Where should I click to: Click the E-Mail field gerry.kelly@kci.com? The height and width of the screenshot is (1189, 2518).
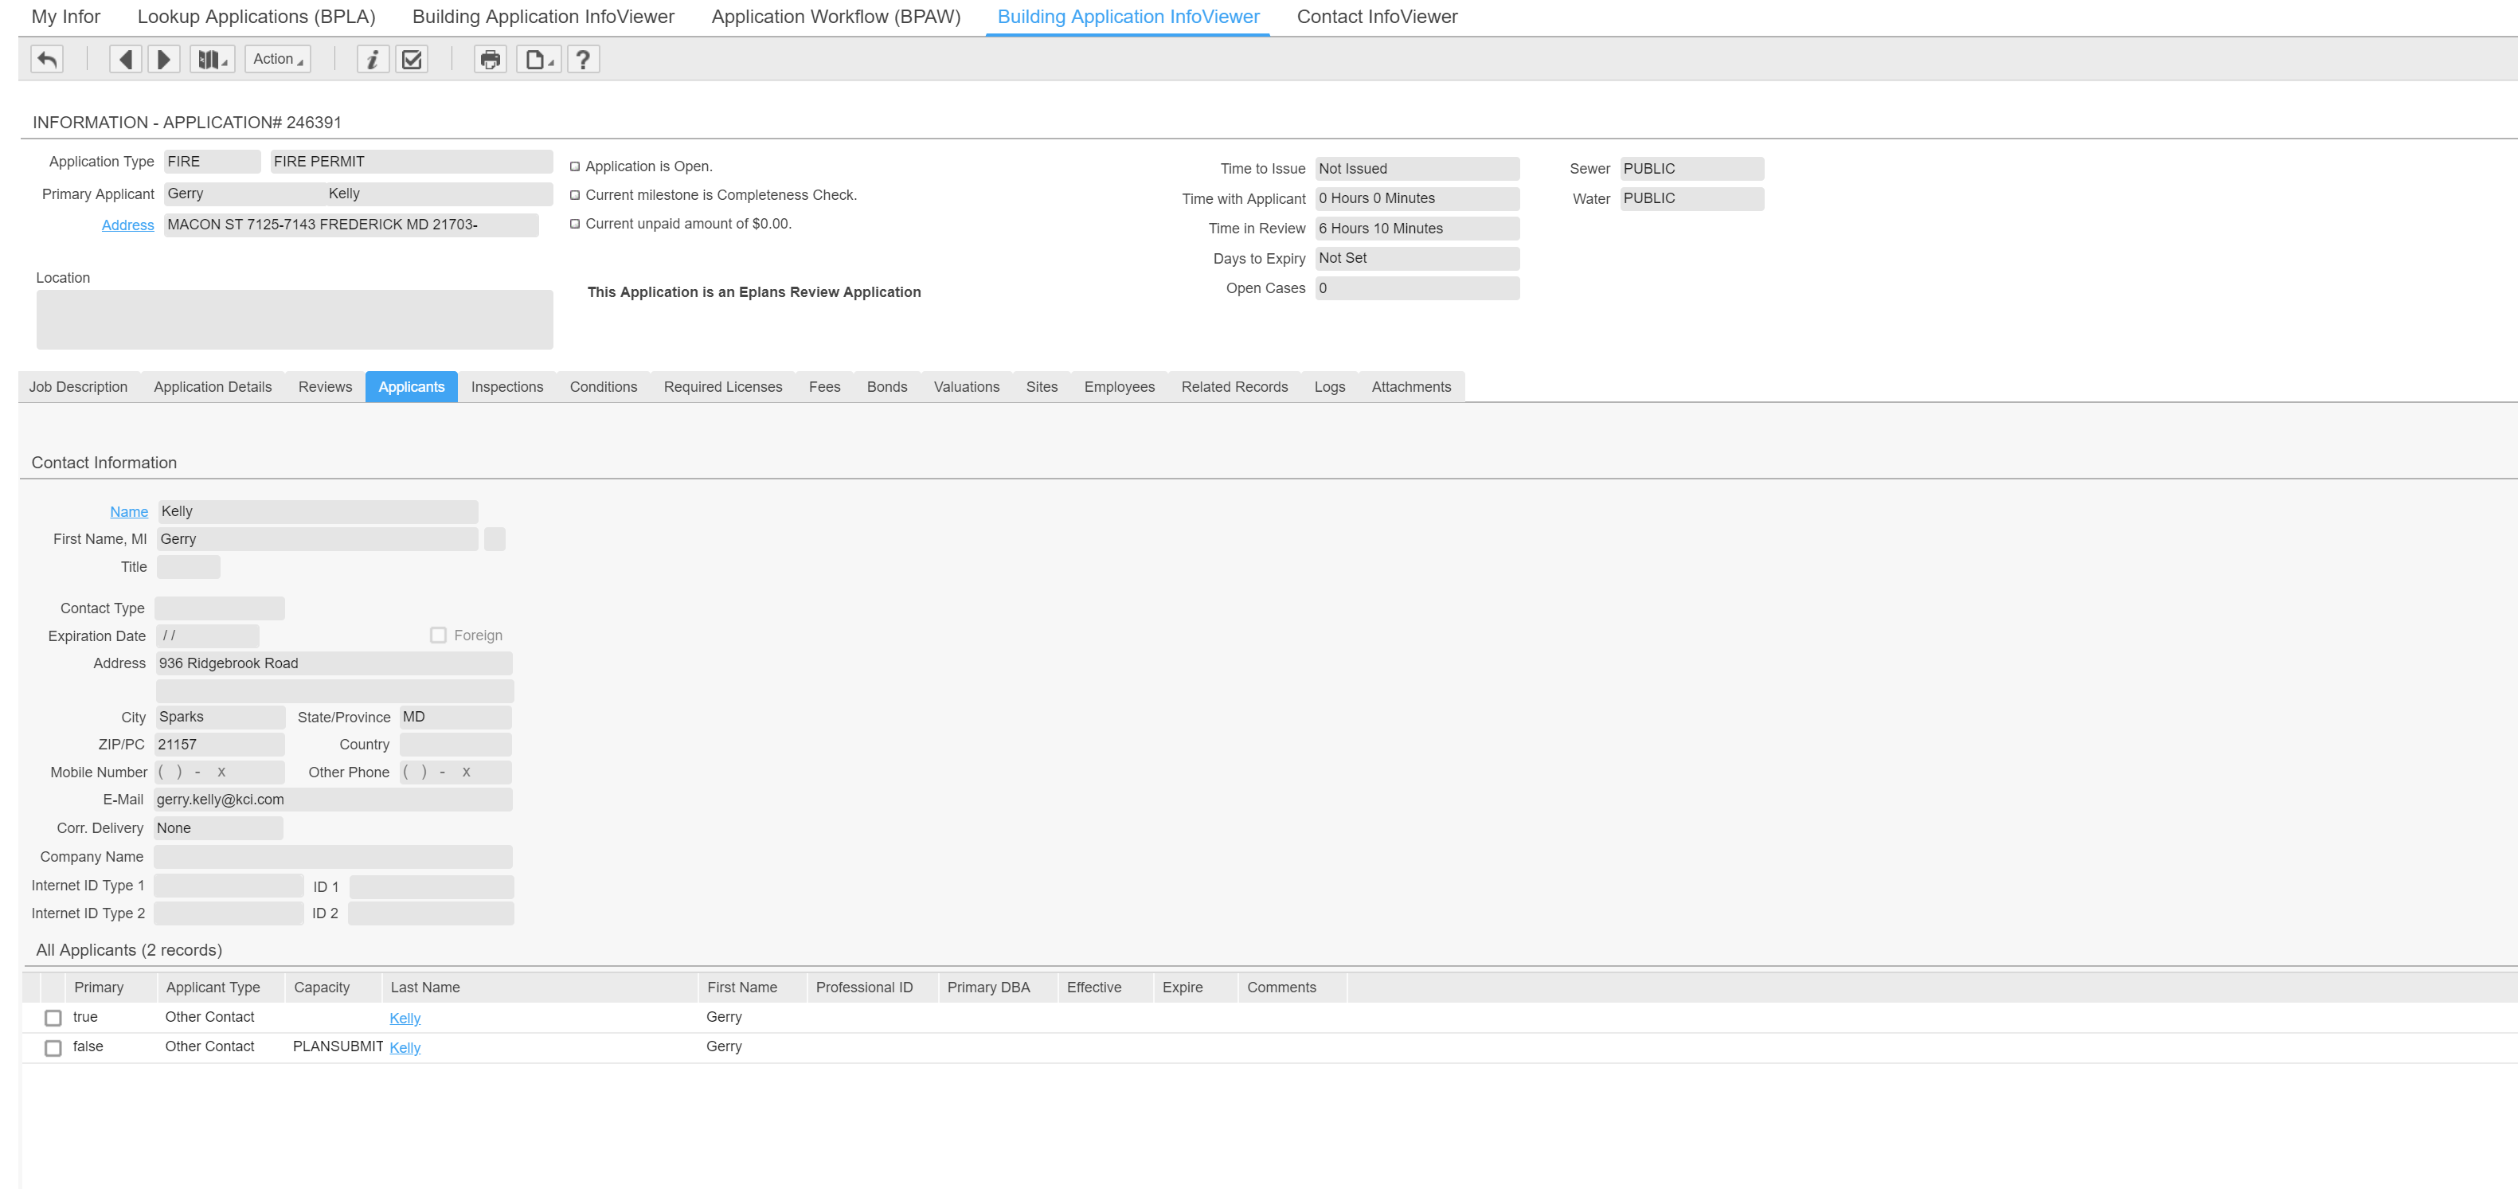coord(334,800)
